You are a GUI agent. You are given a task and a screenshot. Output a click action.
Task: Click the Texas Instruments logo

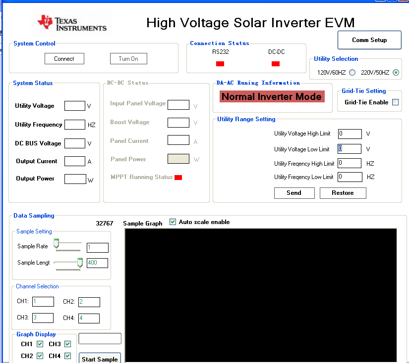click(72, 23)
